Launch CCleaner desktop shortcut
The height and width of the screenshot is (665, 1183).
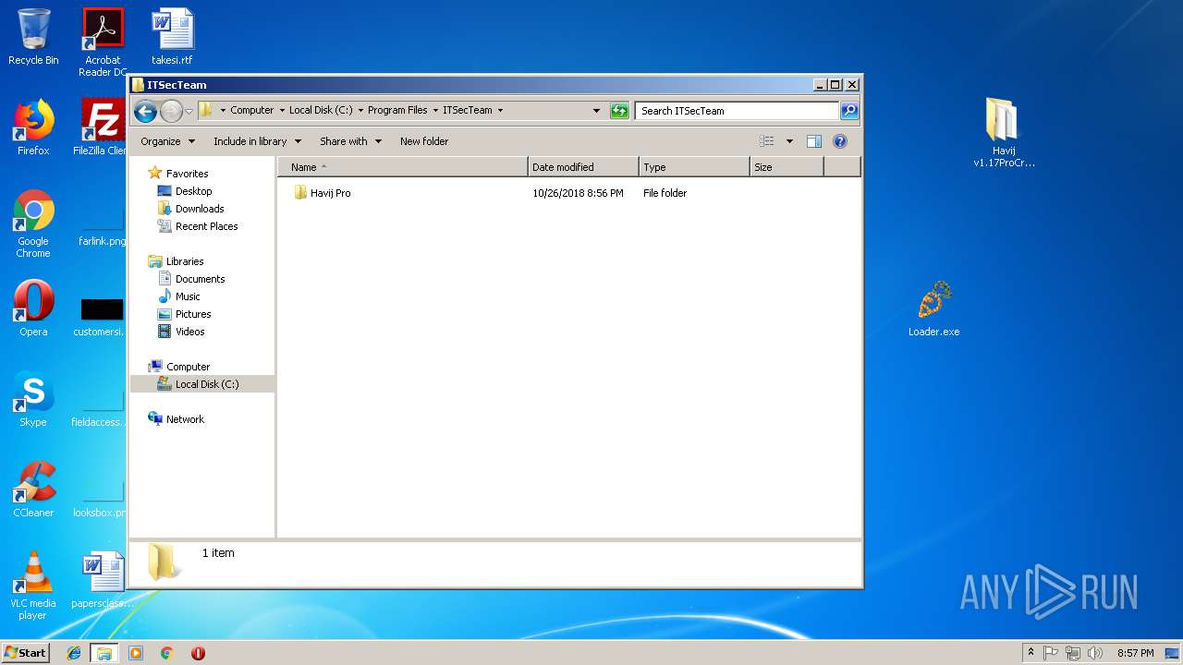pyautogui.click(x=33, y=490)
